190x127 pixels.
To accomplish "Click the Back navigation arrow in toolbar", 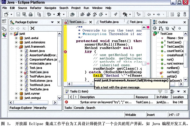I will point(149,15).
